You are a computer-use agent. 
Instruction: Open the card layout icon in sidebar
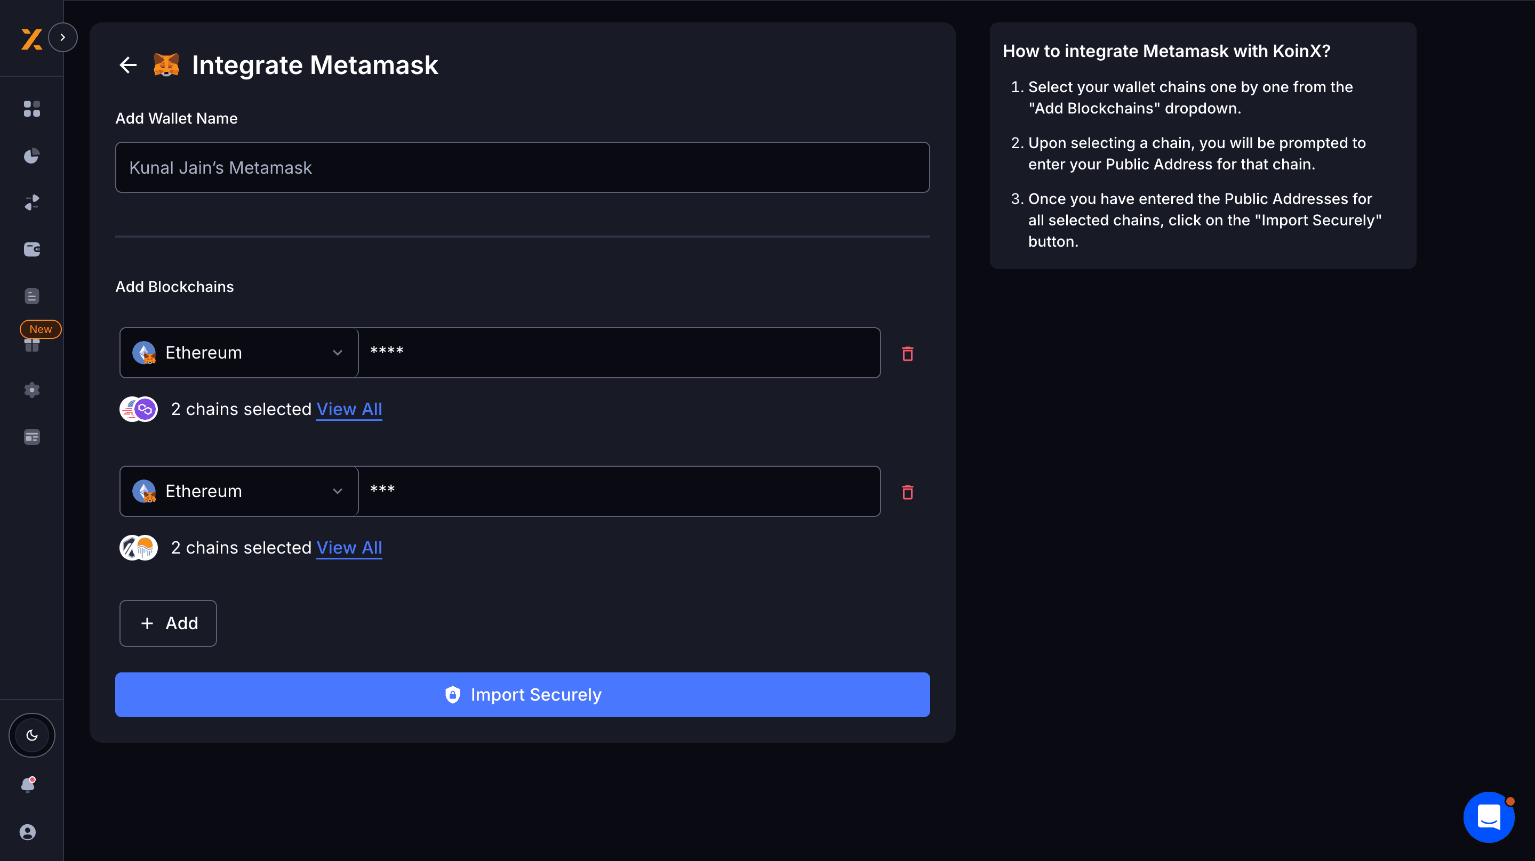point(31,437)
